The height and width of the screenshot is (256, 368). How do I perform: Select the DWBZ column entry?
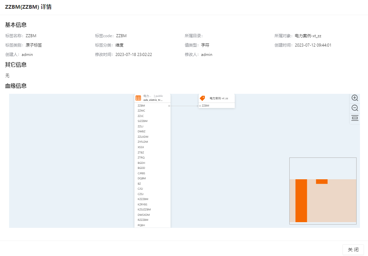click(x=141, y=131)
